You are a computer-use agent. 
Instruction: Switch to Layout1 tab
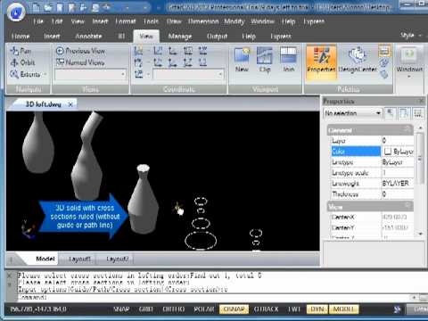[79, 259]
